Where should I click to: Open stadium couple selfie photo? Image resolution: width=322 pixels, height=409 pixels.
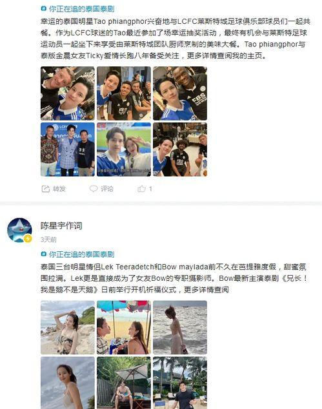[124, 149]
